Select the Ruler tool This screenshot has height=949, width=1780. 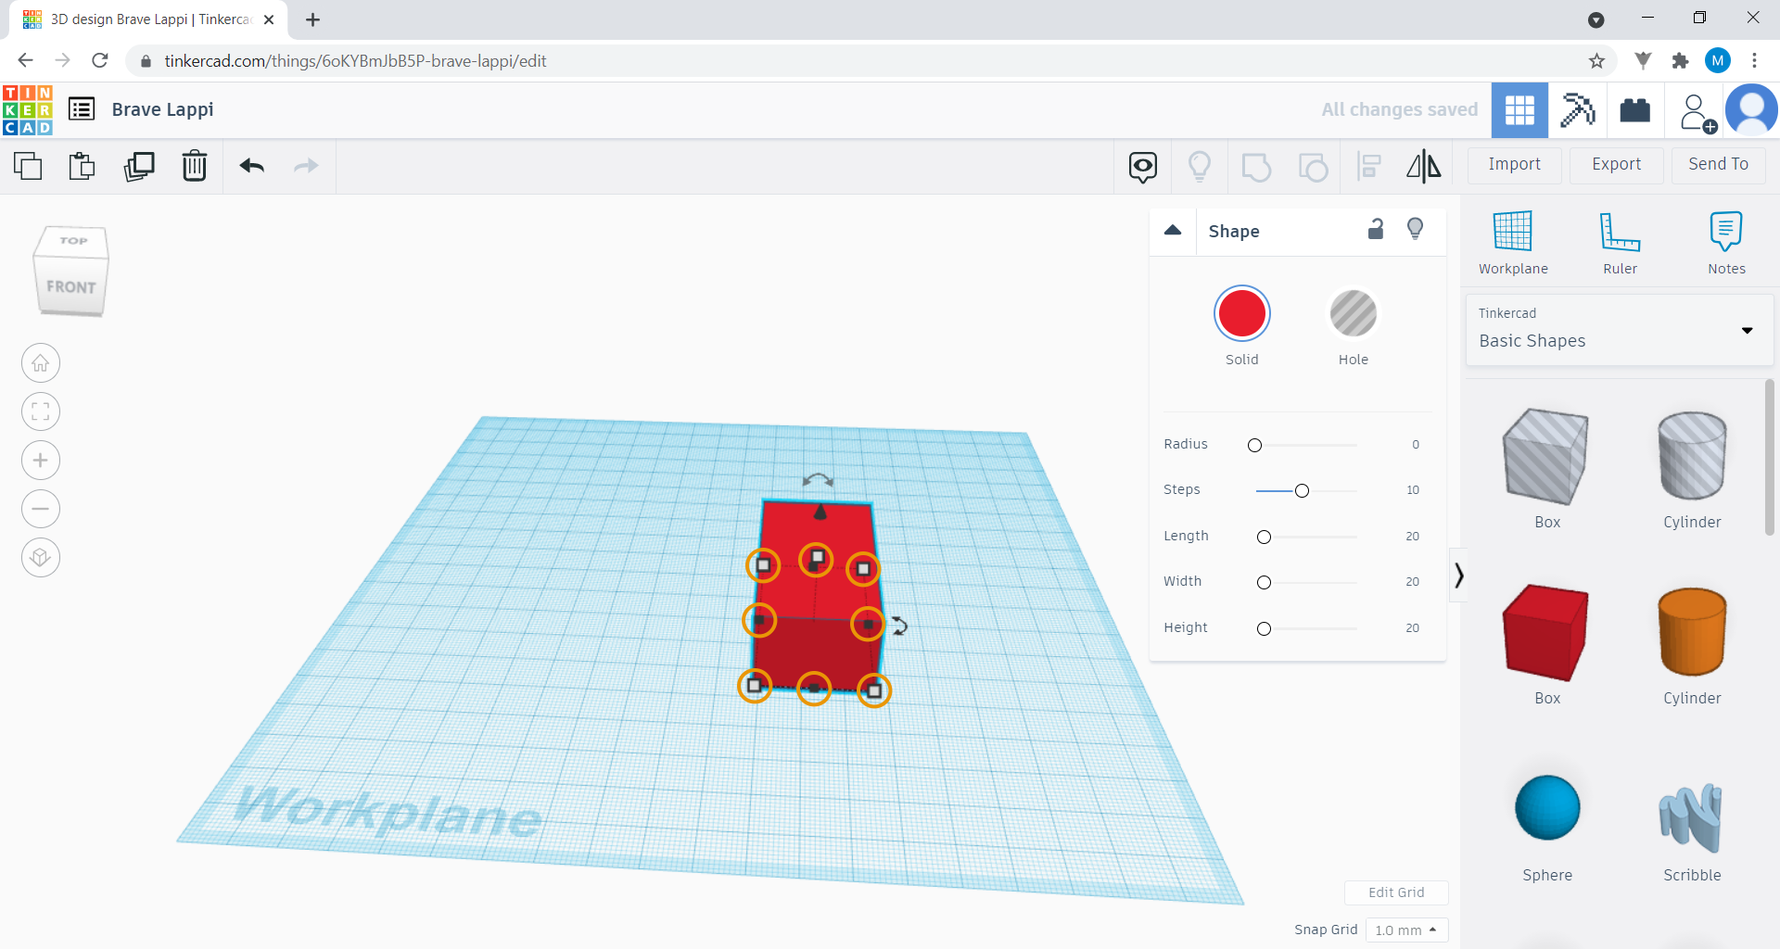pyautogui.click(x=1620, y=243)
